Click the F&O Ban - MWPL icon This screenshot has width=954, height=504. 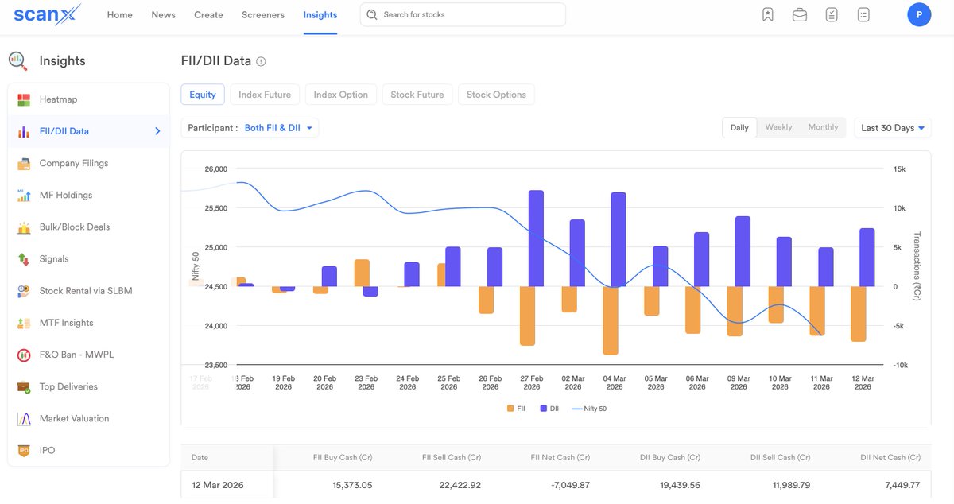[24, 355]
